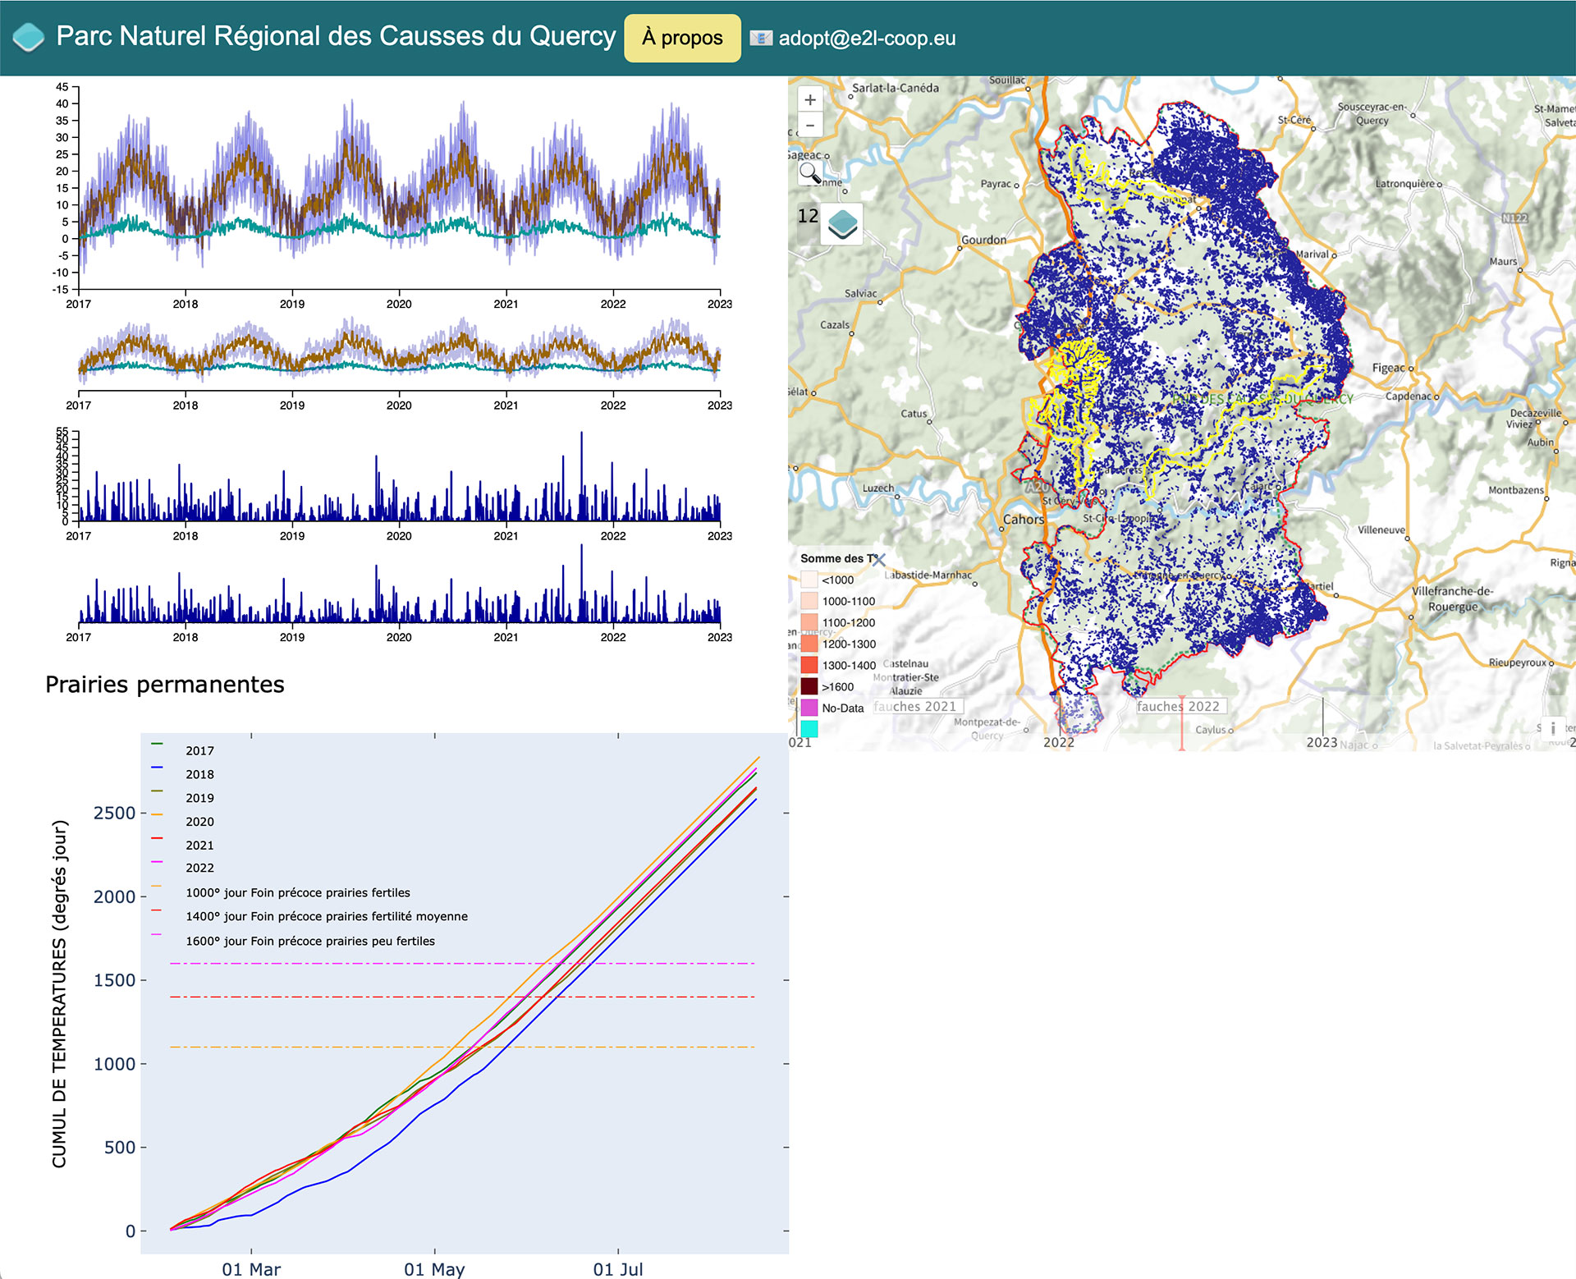Viewport: 1576px width, 1279px height.
Task: Click the Parc Naturel Régional des Causses title
Action: [x=336, y=36]
